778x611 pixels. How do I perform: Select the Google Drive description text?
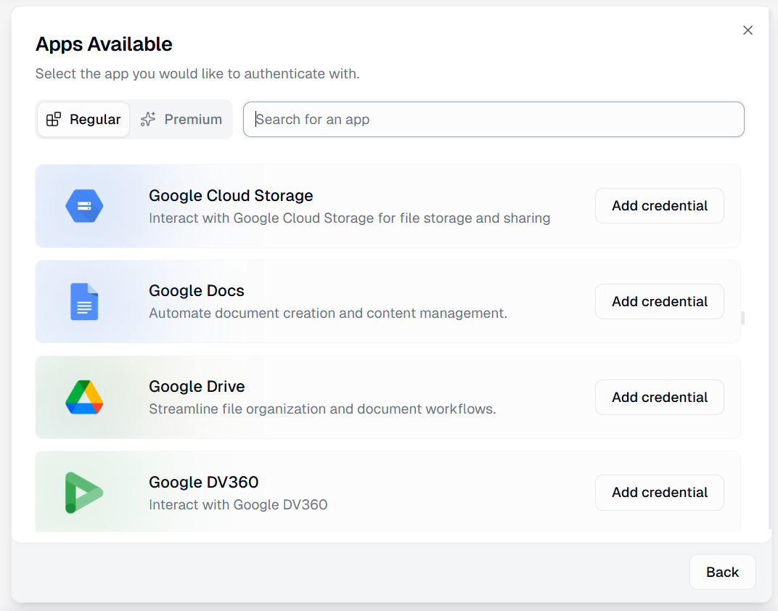pyautogui.click(x=322, y=409)
